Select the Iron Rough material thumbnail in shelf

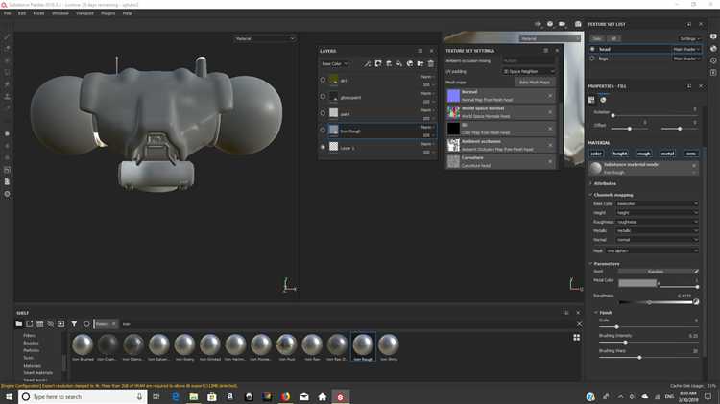click(363, 345)
